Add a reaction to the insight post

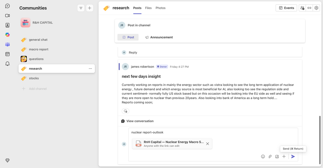[x=125, y=111]
